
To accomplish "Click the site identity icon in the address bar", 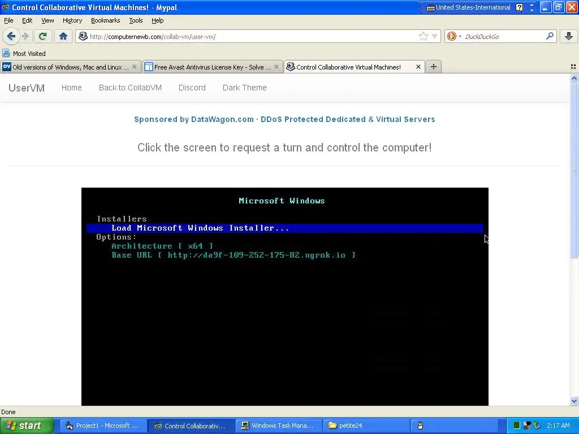I will 83,36.
